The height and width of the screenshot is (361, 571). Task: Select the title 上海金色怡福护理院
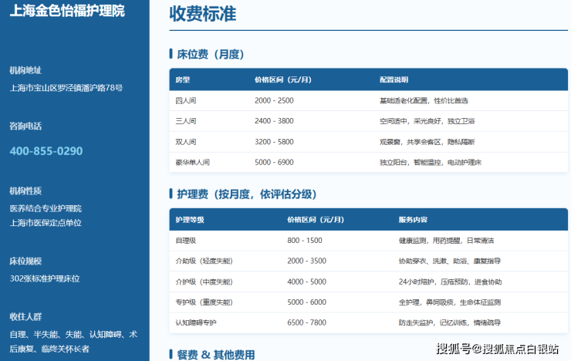(67, 11)
